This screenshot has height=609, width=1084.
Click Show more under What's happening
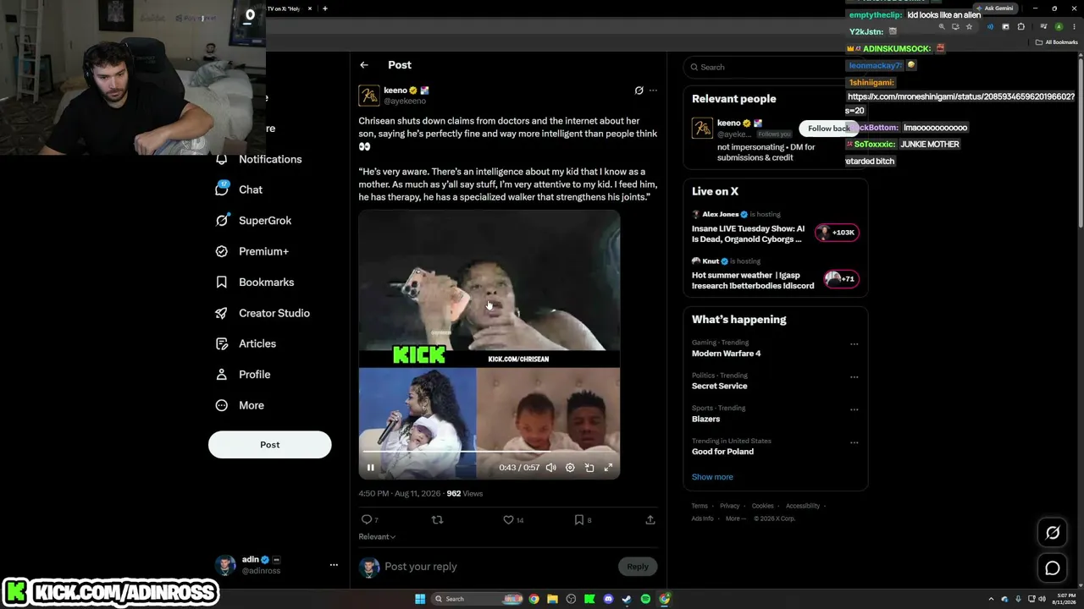(x=712, y=477)
